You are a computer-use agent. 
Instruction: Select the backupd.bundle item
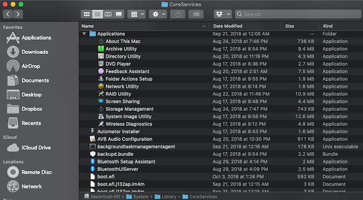(115, 154)
